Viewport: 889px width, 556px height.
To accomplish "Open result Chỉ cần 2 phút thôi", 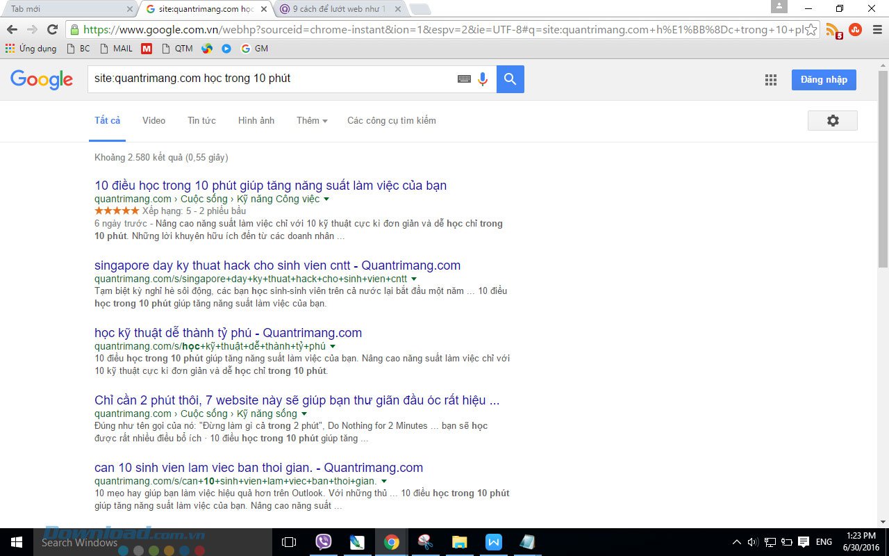I will coord(297,400).
